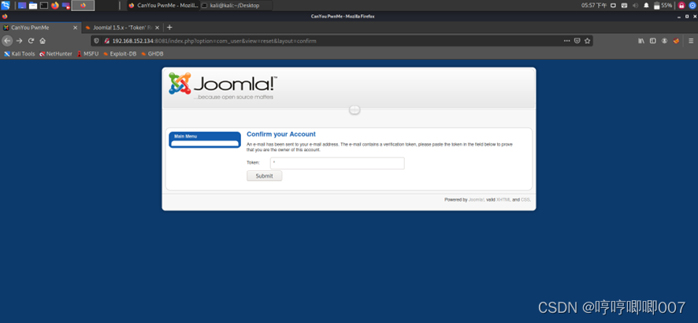Open the Exploit-DB bookmark
The image size is (698, 323).
120,54
